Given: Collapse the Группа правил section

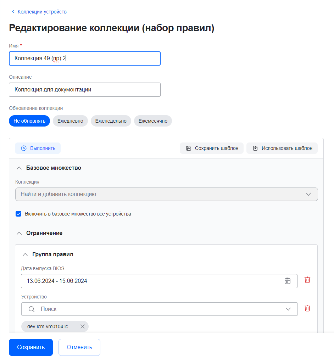Looking at the screenshot, I should pyautogui.click(x=25, y=254).
